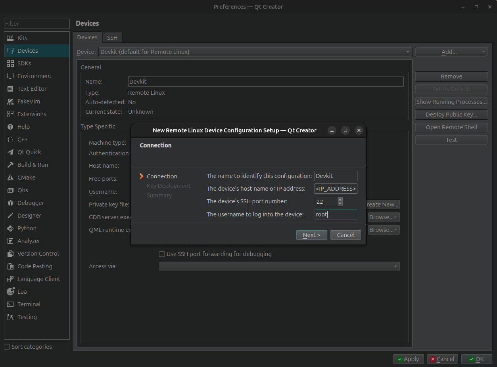Screen dimensions: 497x367
Task: Open the GDB server Browse... dropdown
Action: click(384, 217)
